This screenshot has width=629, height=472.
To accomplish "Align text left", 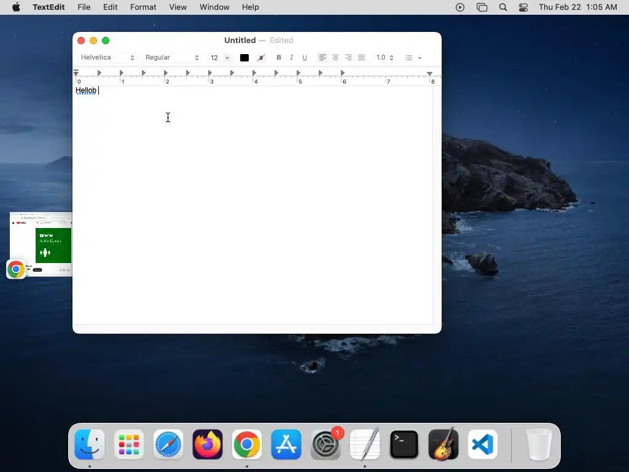I will click(322, 57).
